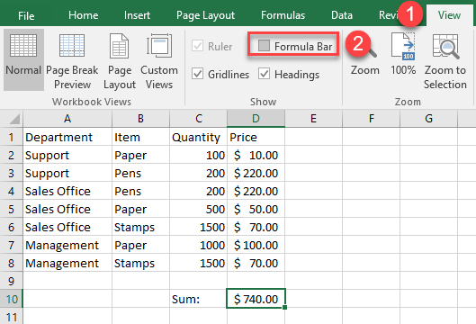Open the File tab
This screenshot has height=324, width=476.
click(26, 15)
